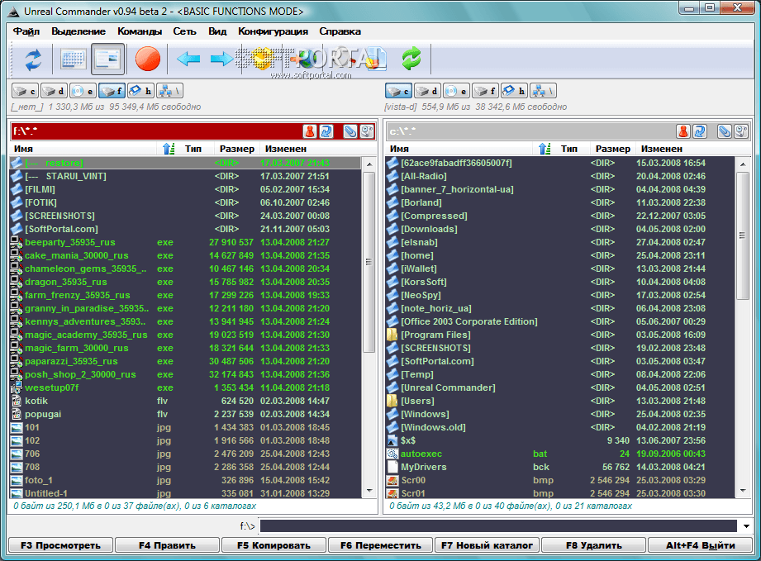Open the Команды menu
The width and height of the screenshot is (761, 561).
coord(140,31)
